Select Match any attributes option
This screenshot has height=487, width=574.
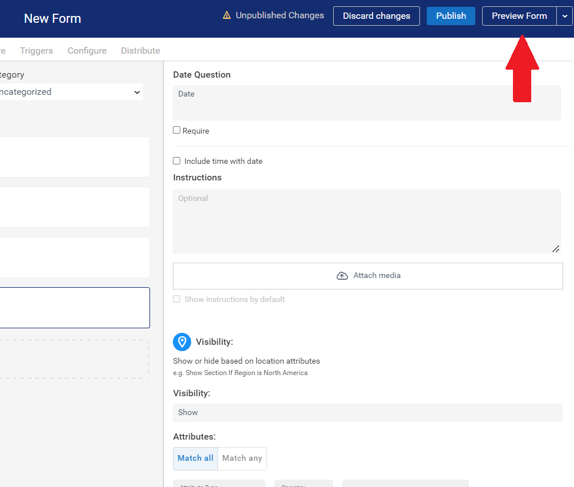(x=242, y=458)
